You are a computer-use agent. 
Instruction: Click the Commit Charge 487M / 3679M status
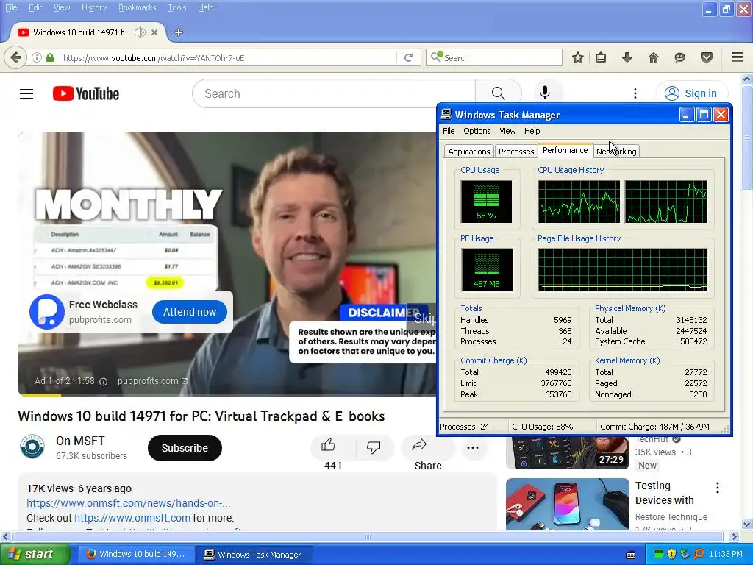(654, 427)
